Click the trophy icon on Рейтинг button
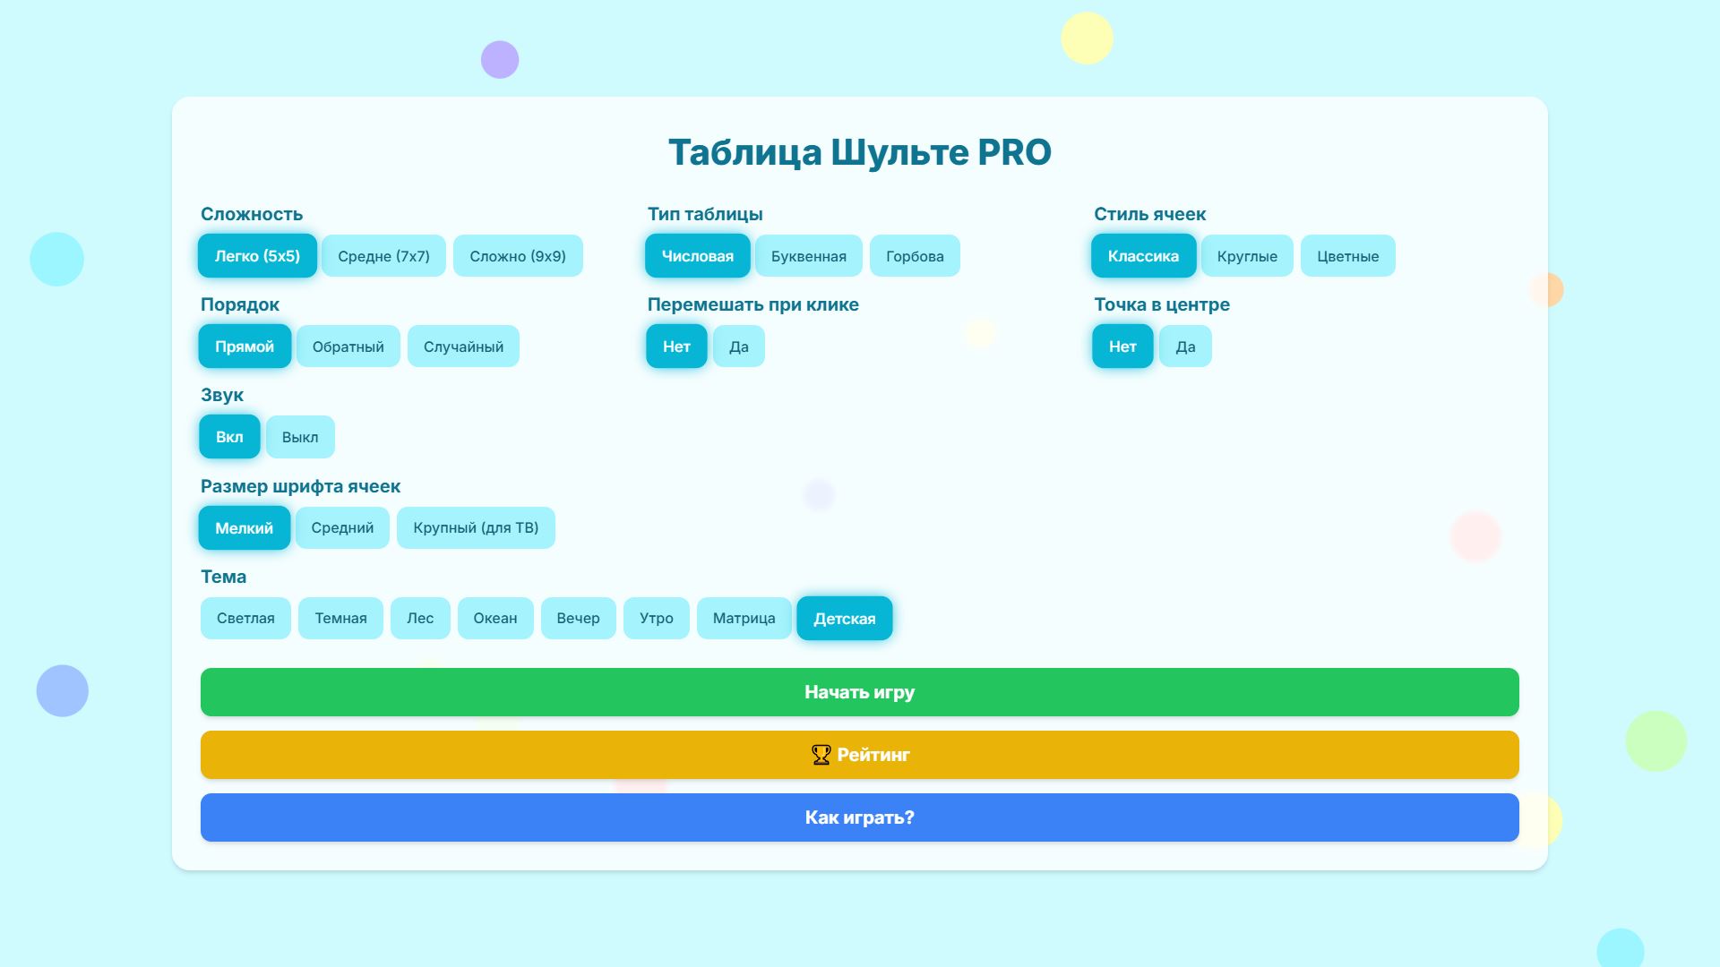The width and height of the screenshot is (1720, 967). 820,755
